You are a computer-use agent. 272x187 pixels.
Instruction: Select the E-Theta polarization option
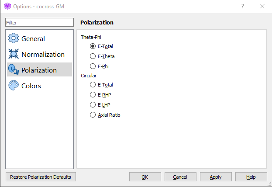tap(93, 56)
